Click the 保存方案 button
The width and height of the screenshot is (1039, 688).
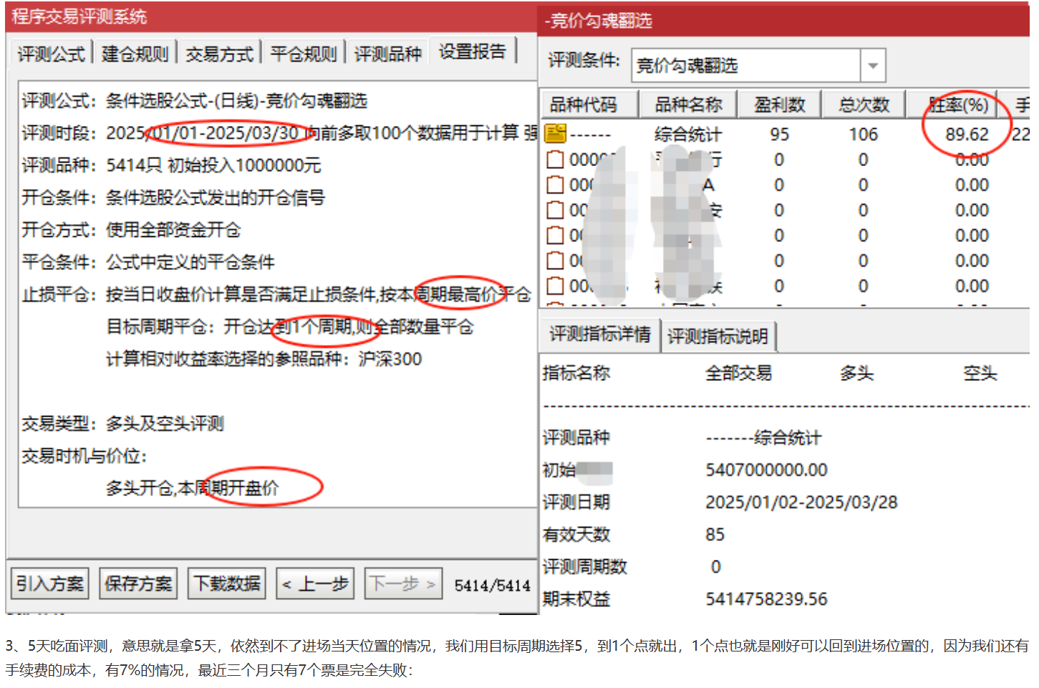pos(137,583)
